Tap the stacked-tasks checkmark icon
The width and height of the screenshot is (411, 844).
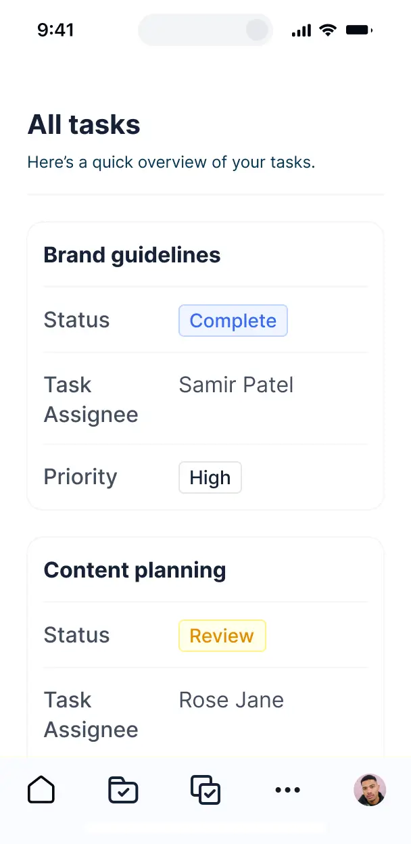tap(205, 789)
